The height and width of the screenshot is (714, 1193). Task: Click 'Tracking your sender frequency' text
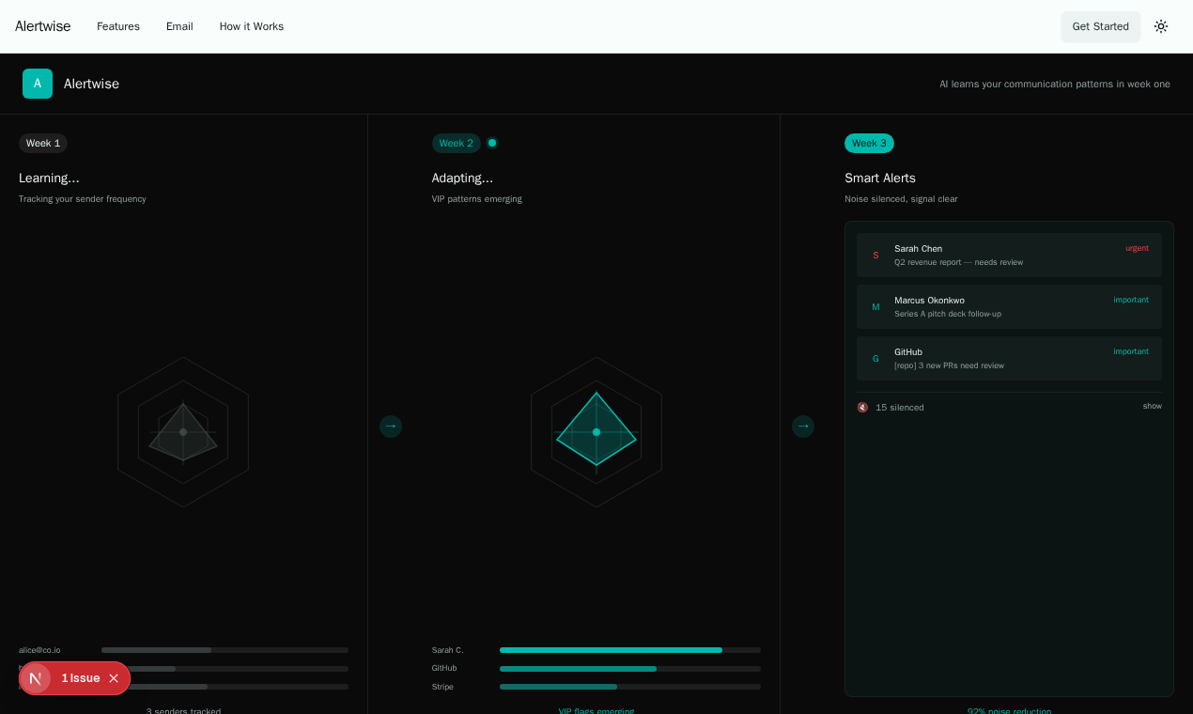(x=83, y=199)
